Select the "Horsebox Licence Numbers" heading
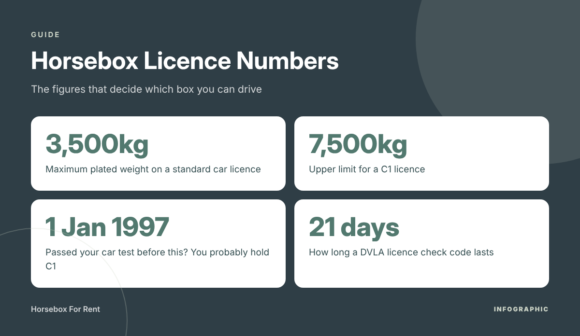Image resolution: width=580 pixels, height=336 pixels. click(x=185, y=61)
